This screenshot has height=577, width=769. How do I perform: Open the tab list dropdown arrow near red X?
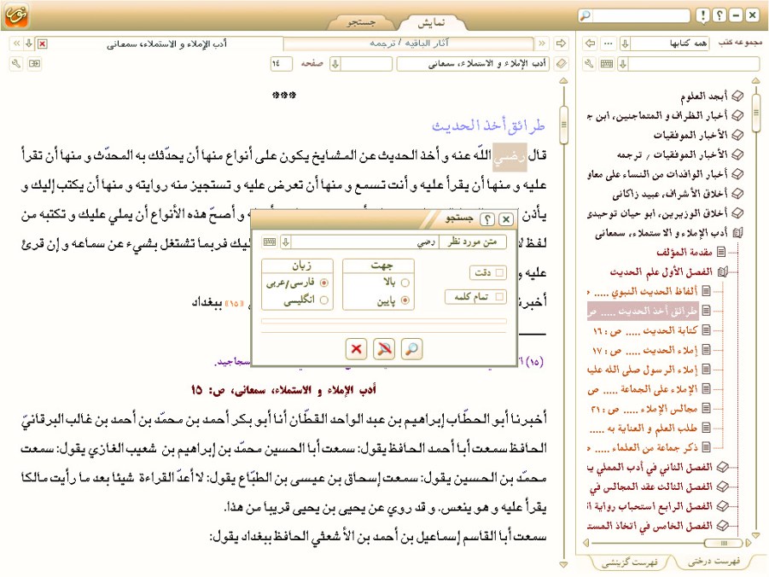click(29, 44)
